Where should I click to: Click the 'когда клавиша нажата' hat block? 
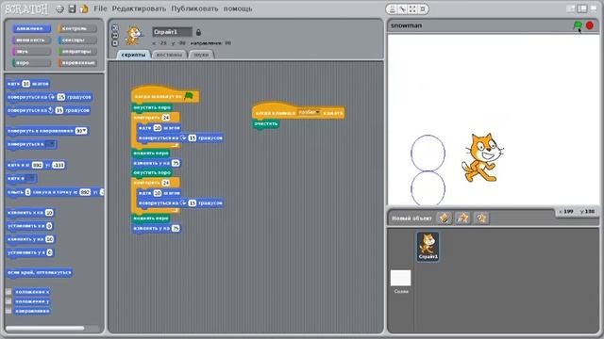point(298,111)
